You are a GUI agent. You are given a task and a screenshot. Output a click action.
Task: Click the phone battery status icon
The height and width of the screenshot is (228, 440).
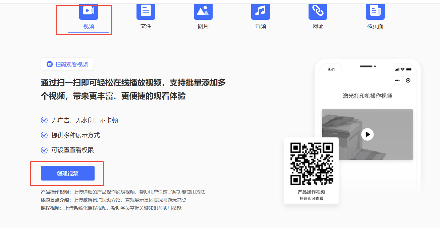pos(408,69)
